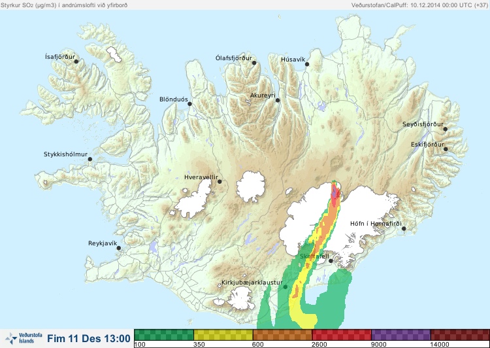Click the orange 600 legend swatch
Screen dimensions: 490x348
point(282,335)
